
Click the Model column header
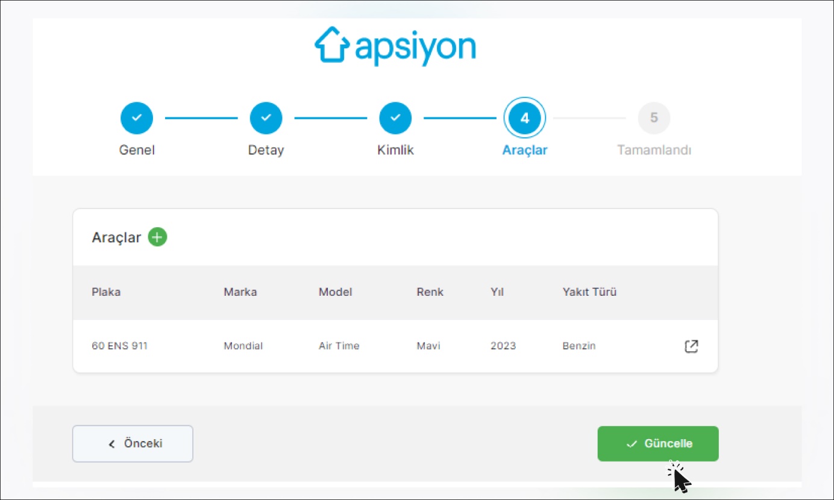click(336, 292)
